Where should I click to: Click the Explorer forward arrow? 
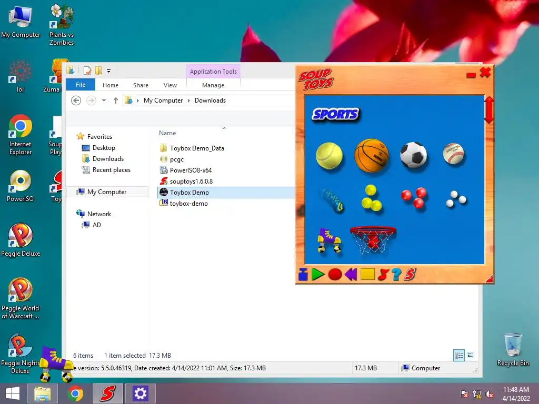point(91,100)
